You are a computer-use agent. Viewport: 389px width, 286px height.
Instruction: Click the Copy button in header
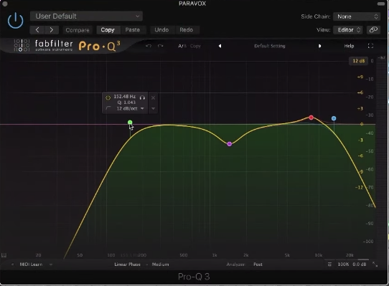[108, 29]
